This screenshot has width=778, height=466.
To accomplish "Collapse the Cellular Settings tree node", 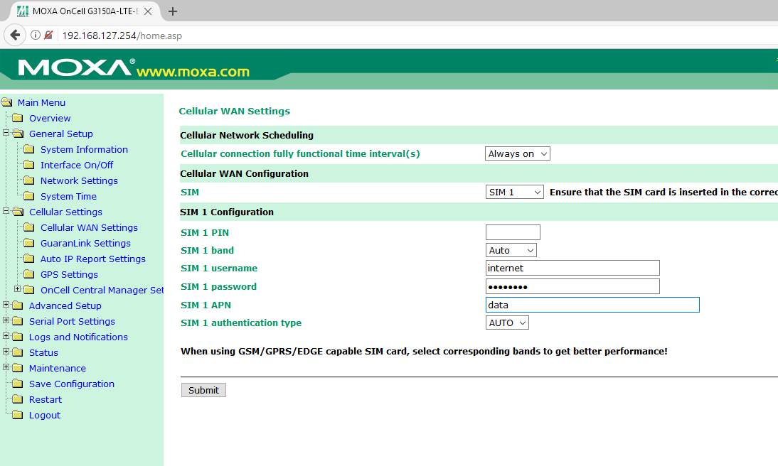I will pyautogui.click(x=6, y=211).
